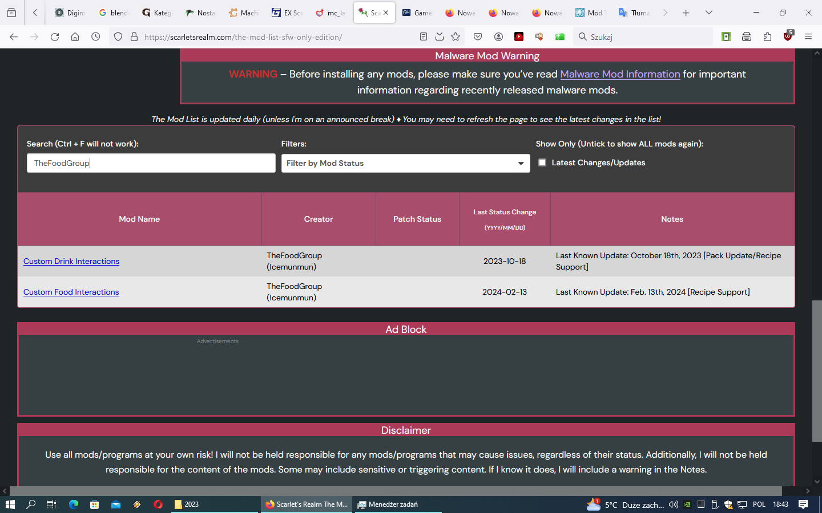Open the weather widget showing 5°C
822x513 pixels.
[x=625, y=504]
